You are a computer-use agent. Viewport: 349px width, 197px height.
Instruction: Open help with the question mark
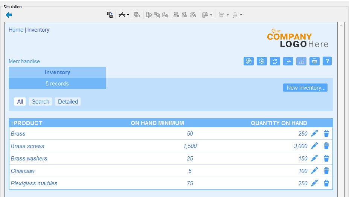pos(327,61)
